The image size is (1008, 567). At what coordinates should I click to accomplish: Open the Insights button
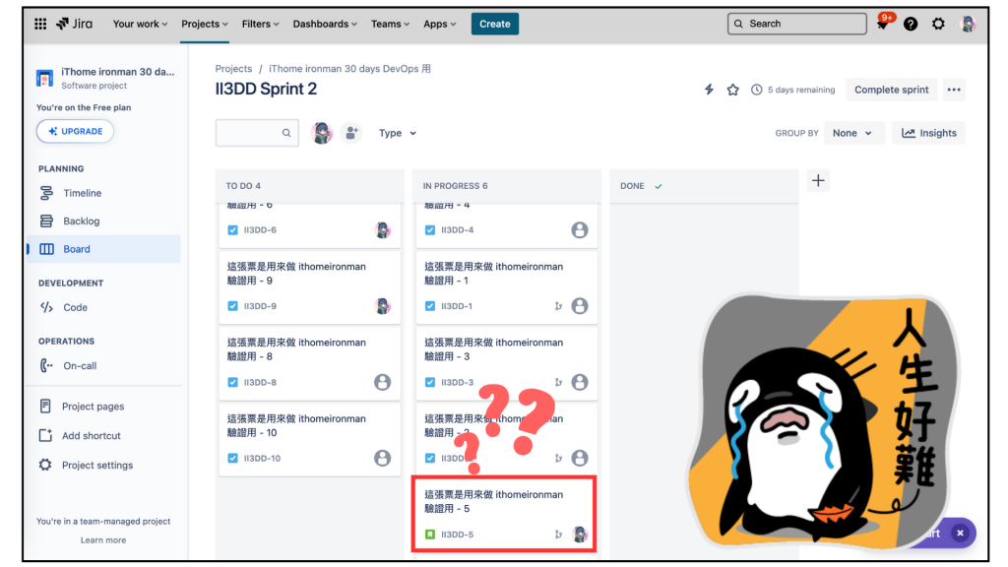coord(929,133)
